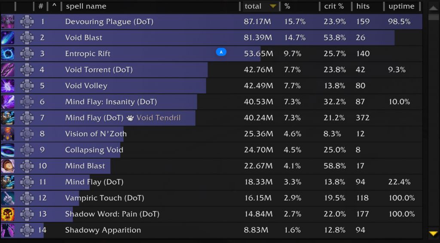The height and width of the screenshot is (243, 440).
Task: Toggle the gear button on Void Volley row
Action: [27, 86]
